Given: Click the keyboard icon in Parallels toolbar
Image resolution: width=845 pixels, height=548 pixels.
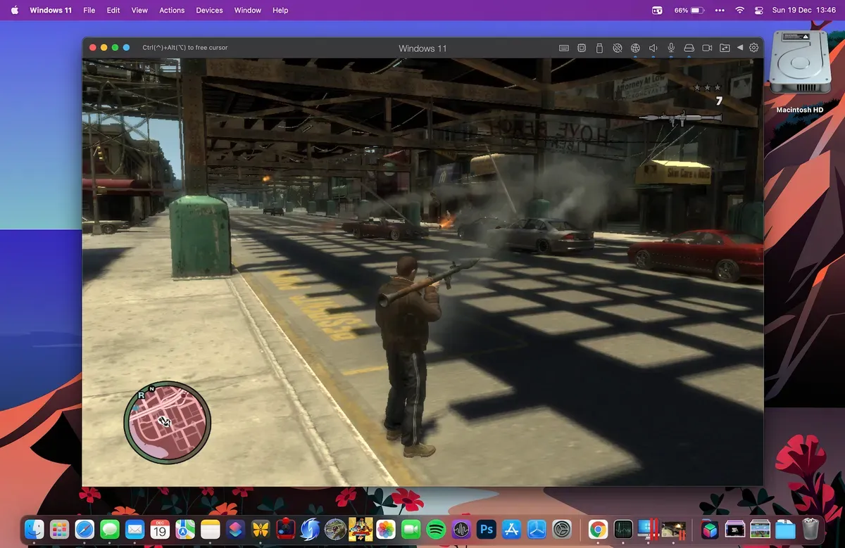Looking at the screenshot, I should pyautogui.click(x=564, y=48).
